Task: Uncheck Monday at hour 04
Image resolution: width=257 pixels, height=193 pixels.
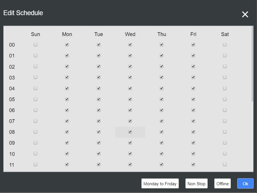Action: 67,88
